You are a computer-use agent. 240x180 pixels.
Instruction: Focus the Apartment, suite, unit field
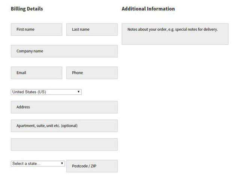coord(64,126)
